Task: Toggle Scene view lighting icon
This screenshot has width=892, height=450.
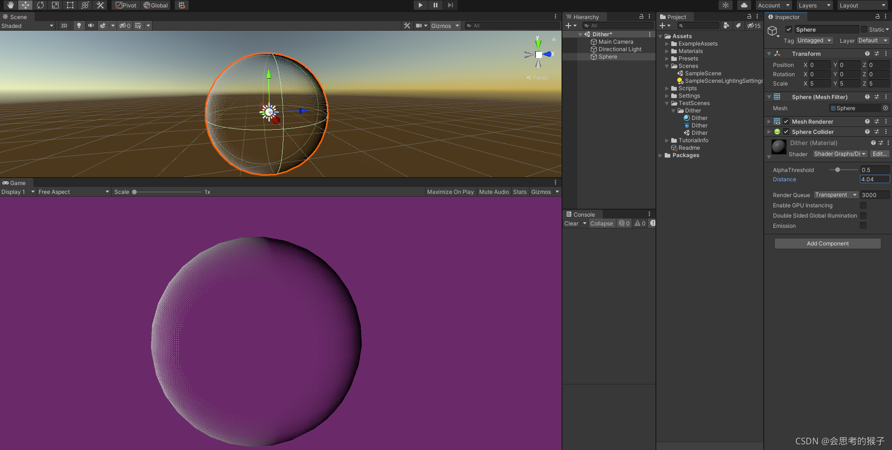Action: [x=79, y=26]
